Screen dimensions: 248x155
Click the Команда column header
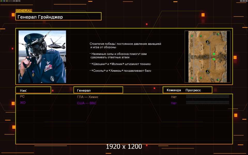[174, 90]
